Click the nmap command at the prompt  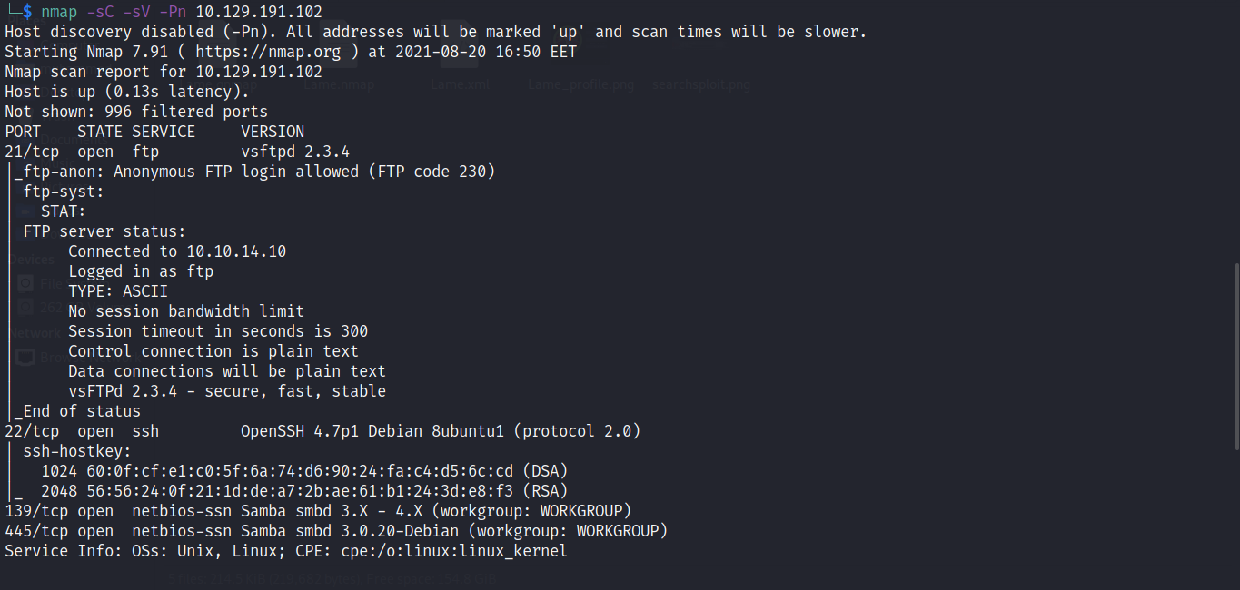point(59,12)
